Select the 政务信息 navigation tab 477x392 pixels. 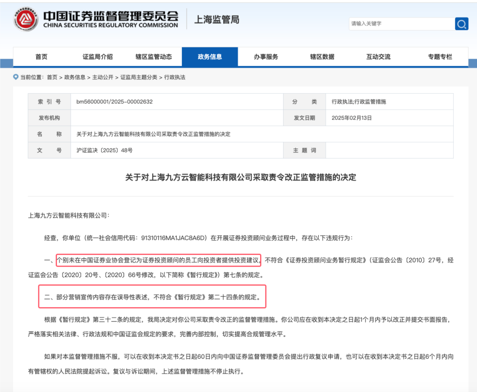210,57
